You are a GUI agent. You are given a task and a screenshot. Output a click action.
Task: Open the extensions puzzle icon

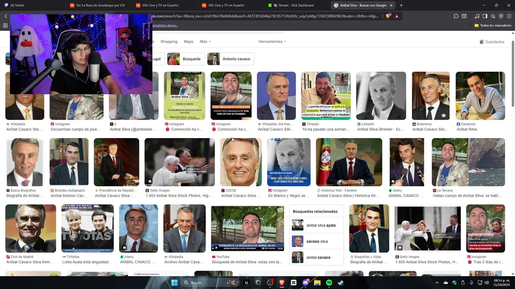pos(456,16)
